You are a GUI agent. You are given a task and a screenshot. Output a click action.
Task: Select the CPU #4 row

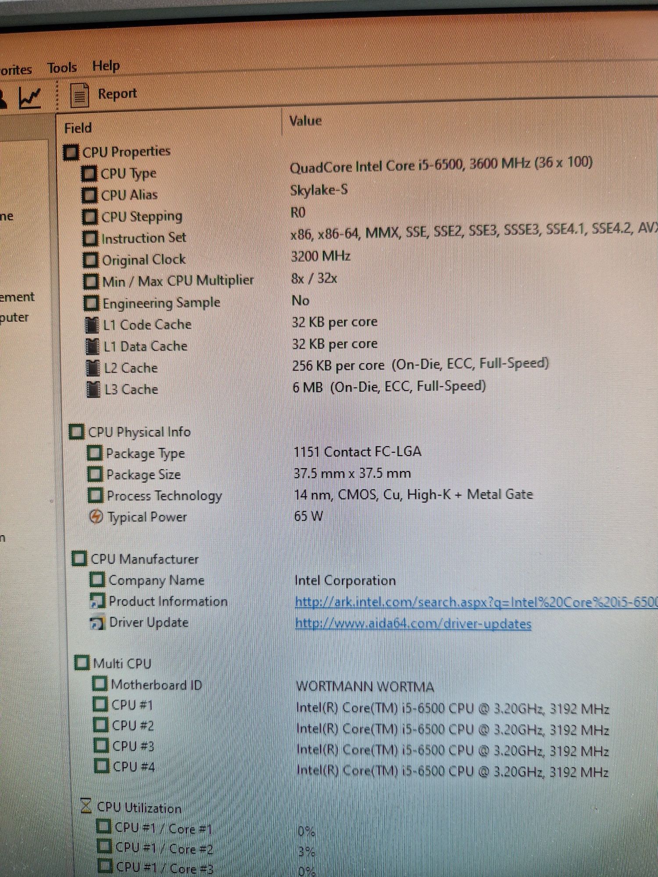(x=351, y=768)
